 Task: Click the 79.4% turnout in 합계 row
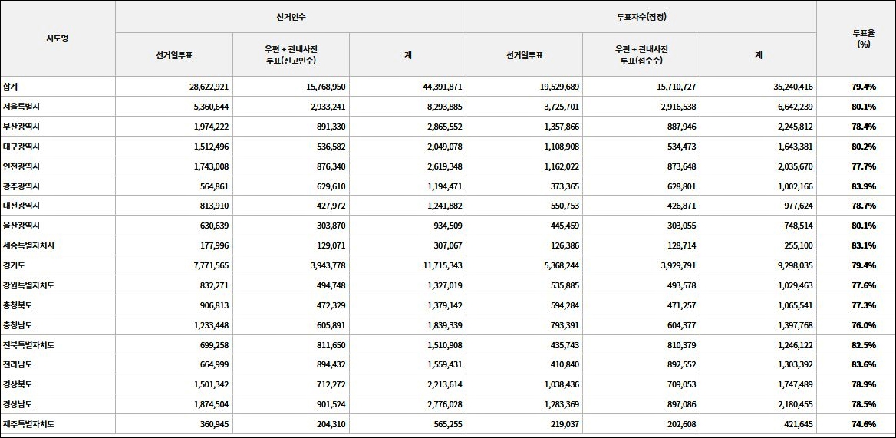(864, 87)
